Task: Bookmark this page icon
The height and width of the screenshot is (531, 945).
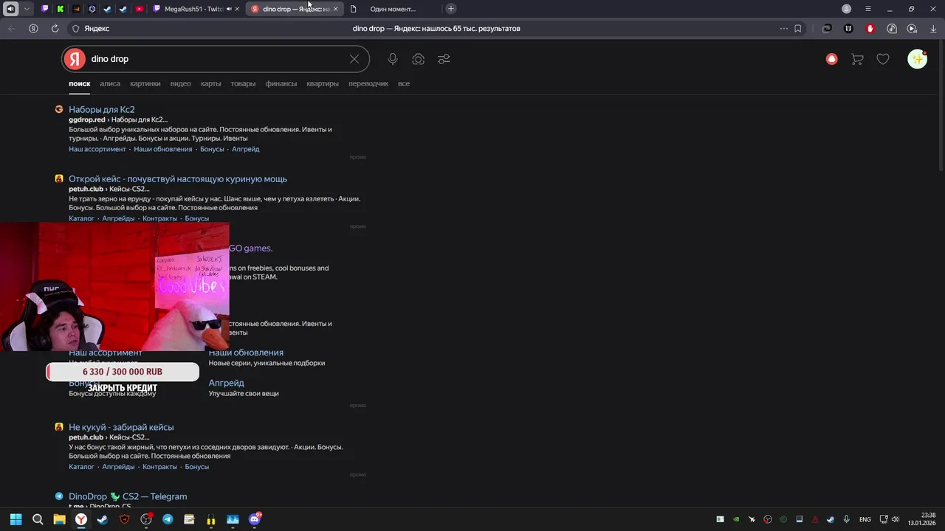Action: coord(798,29)
